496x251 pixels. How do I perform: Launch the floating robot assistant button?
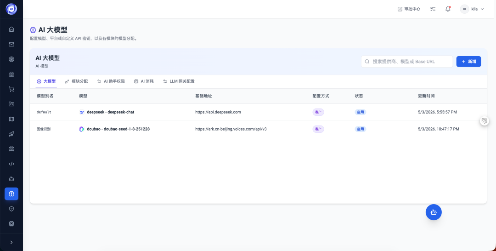point(434,212)
